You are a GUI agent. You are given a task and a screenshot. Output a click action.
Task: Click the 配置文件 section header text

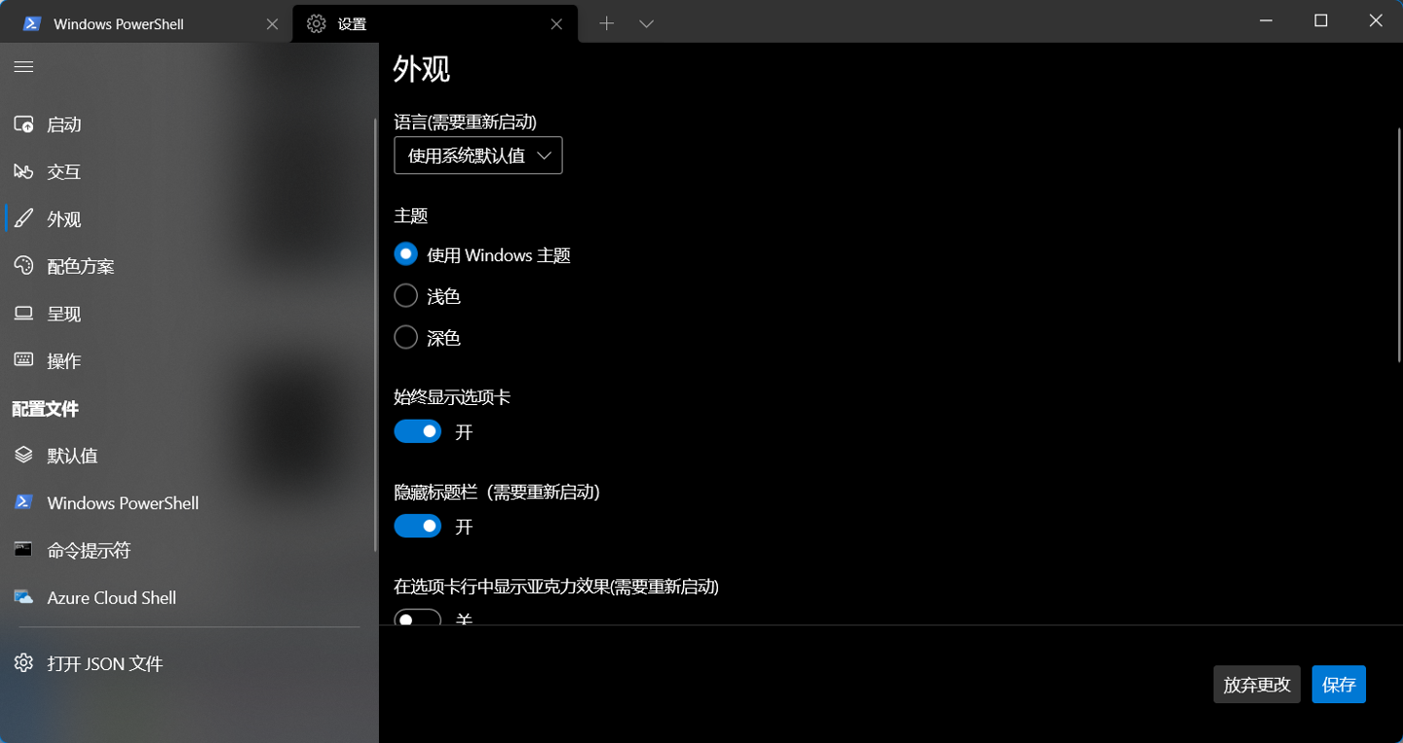pyautogui.click(x=46, y=409)
